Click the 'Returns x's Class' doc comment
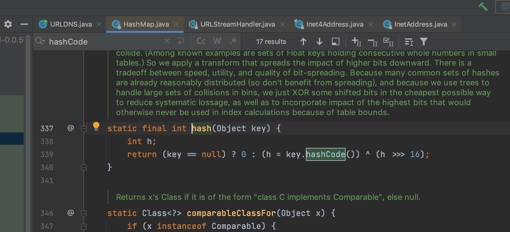The width and height of the screenshot is (510, 232). tap(268, 197)
